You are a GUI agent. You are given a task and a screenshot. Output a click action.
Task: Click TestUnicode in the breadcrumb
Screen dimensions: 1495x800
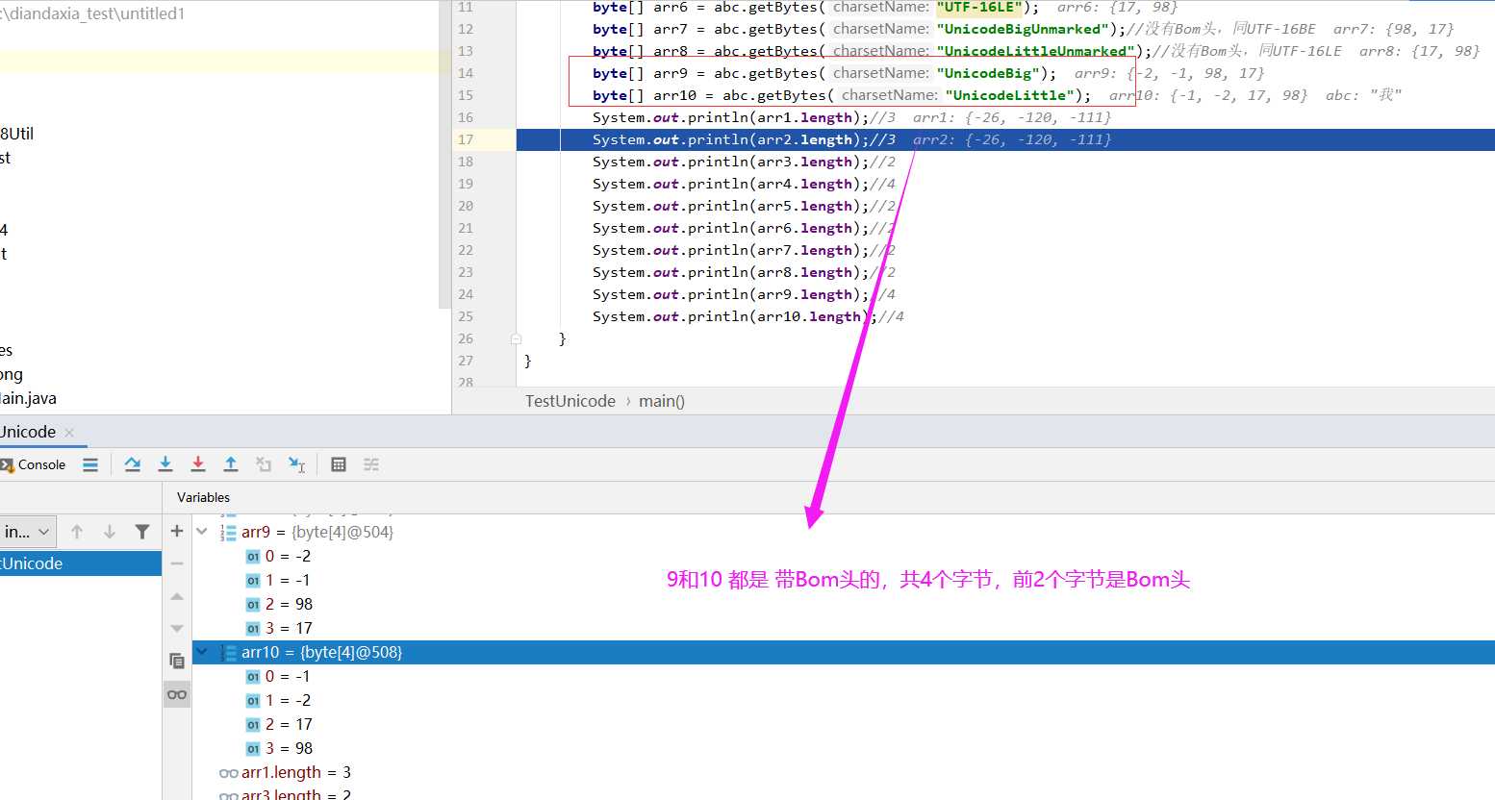(570, 401)
